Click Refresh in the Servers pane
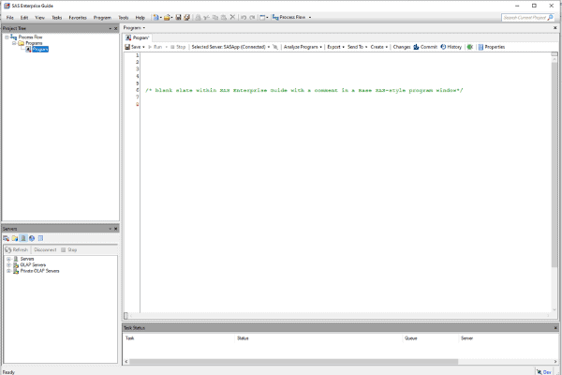 17,249
